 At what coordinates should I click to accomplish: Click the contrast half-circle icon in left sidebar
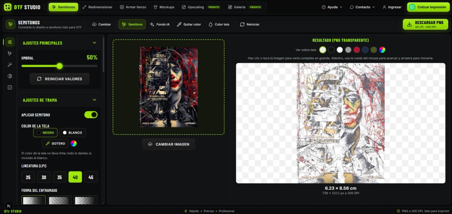[x=10, y=76]
